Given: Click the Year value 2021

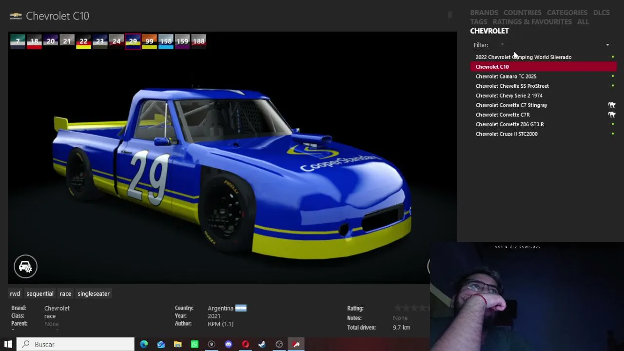Looking at the screenshot, I should click(214, 316).
